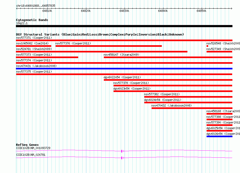Click the 64830k ruler tick label
The image size is (240, 173).
[124, 11]
